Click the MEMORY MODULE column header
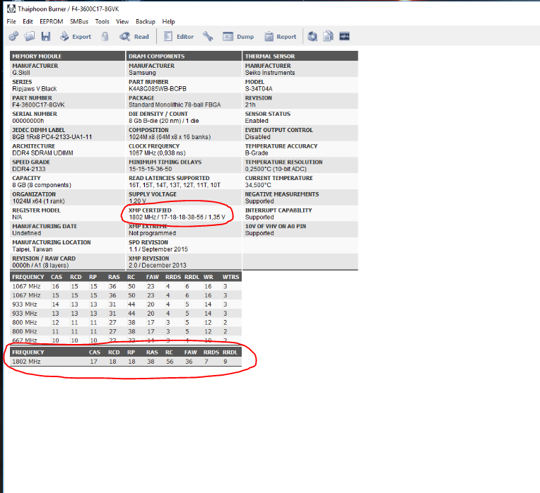This screenshot has height=493, width=540. pyautogui.click(x=68, y=56)
